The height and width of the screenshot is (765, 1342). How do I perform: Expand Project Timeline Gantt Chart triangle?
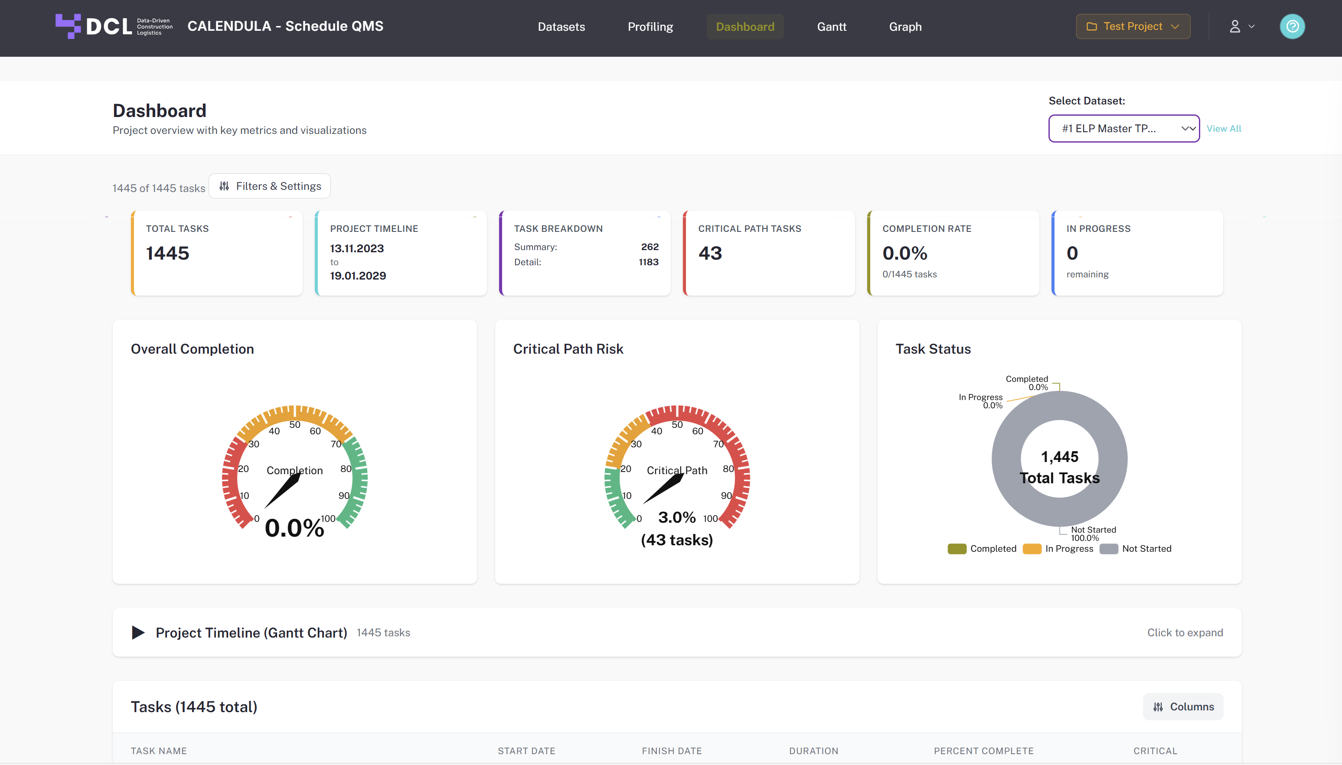click(138, 633)
